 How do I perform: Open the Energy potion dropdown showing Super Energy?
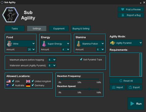point(55,44)
